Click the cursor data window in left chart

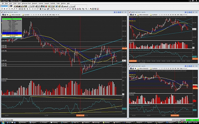point(12,28)
